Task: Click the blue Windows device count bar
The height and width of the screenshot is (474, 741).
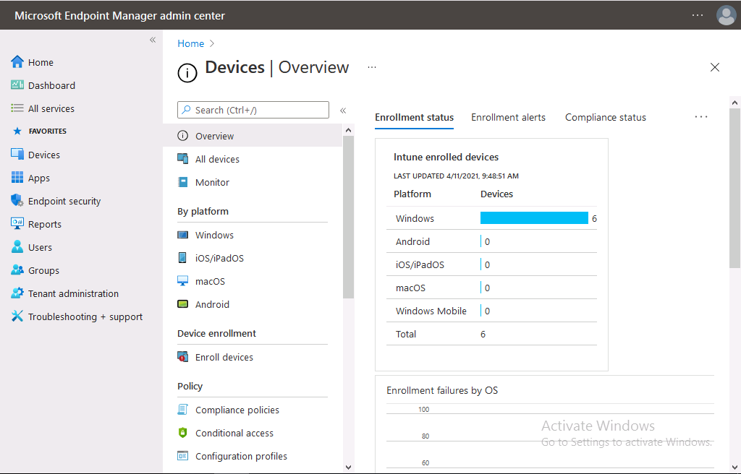Action: tap(534, 217)
